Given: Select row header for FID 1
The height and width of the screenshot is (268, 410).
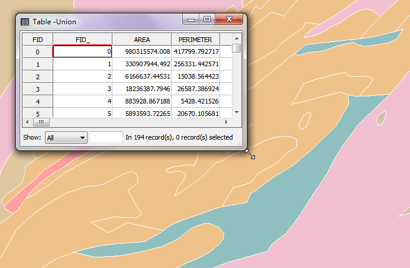Looking at the screenshot, I should (x=38, y=64).
